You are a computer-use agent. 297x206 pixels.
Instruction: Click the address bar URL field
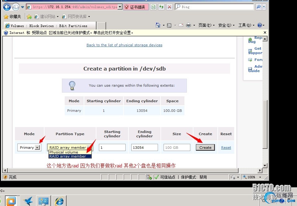click(x=72, y=7)
